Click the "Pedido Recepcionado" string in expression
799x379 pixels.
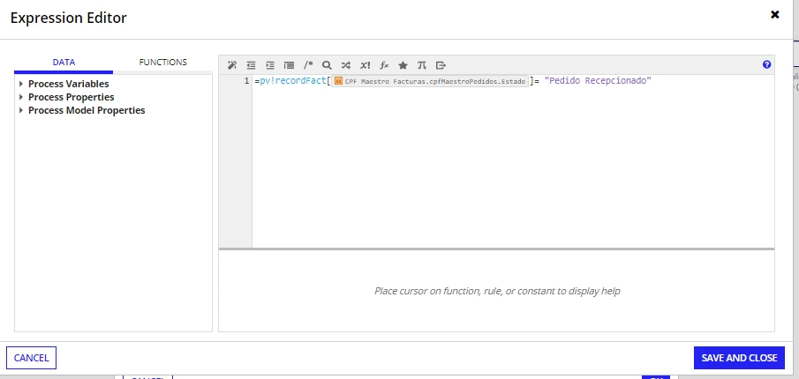click(x=598, y=81)
